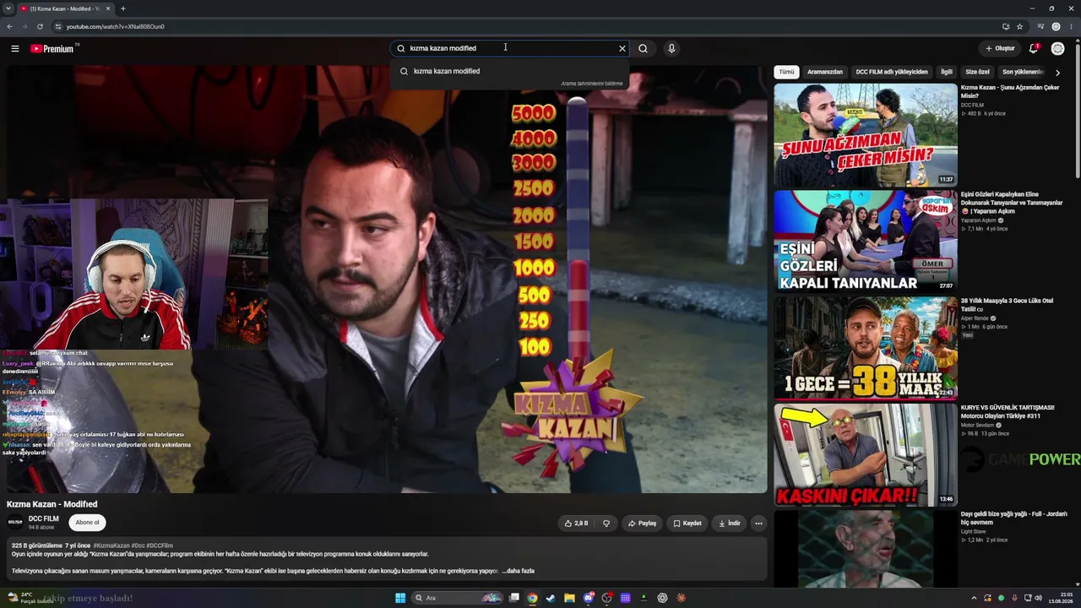The width and height of the screenshot is (1081, 608).
Task: Open 'Arama tahminlerini bildirme' link
Action: click(591, 84)
